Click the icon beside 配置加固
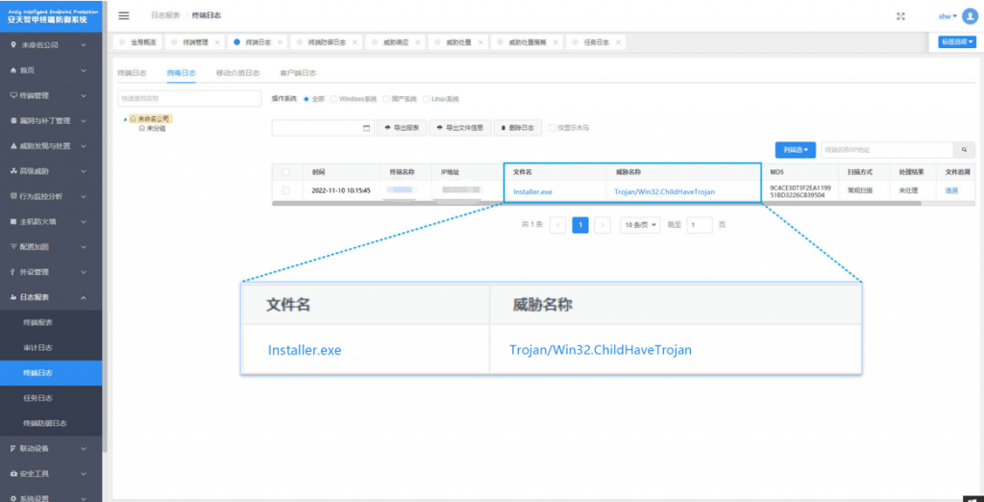The width and height of the screenshot is (984, 502). 13,247
